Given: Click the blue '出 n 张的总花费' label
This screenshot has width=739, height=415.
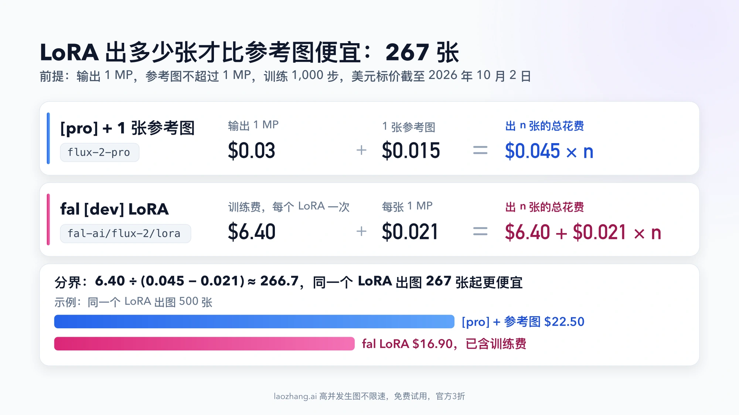Looking at the screenshot, I should pos(545,126).
